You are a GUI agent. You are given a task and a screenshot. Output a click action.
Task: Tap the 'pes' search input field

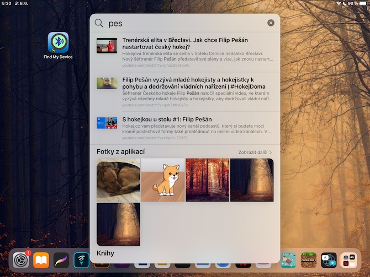185,23
